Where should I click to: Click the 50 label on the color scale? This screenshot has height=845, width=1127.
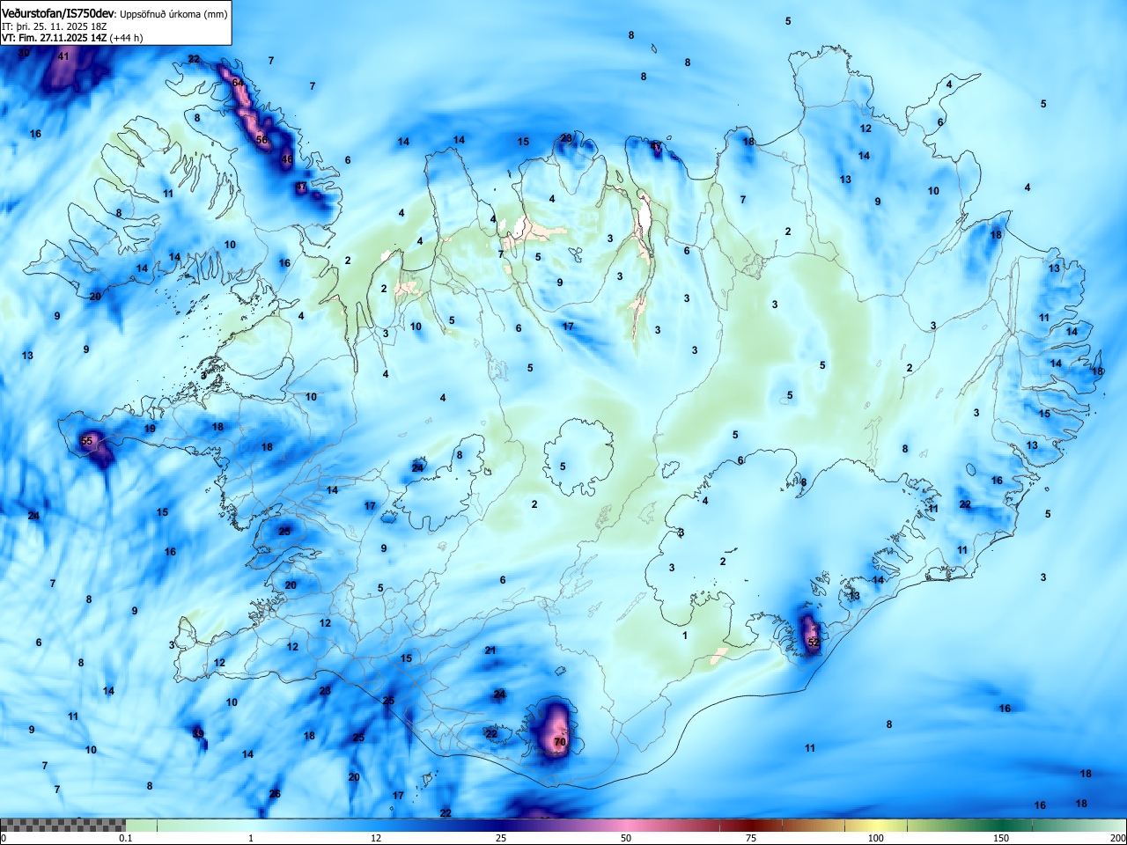625,838
